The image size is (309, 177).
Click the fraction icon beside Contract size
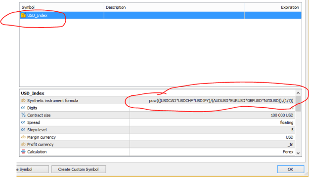(x=23, y=115)
